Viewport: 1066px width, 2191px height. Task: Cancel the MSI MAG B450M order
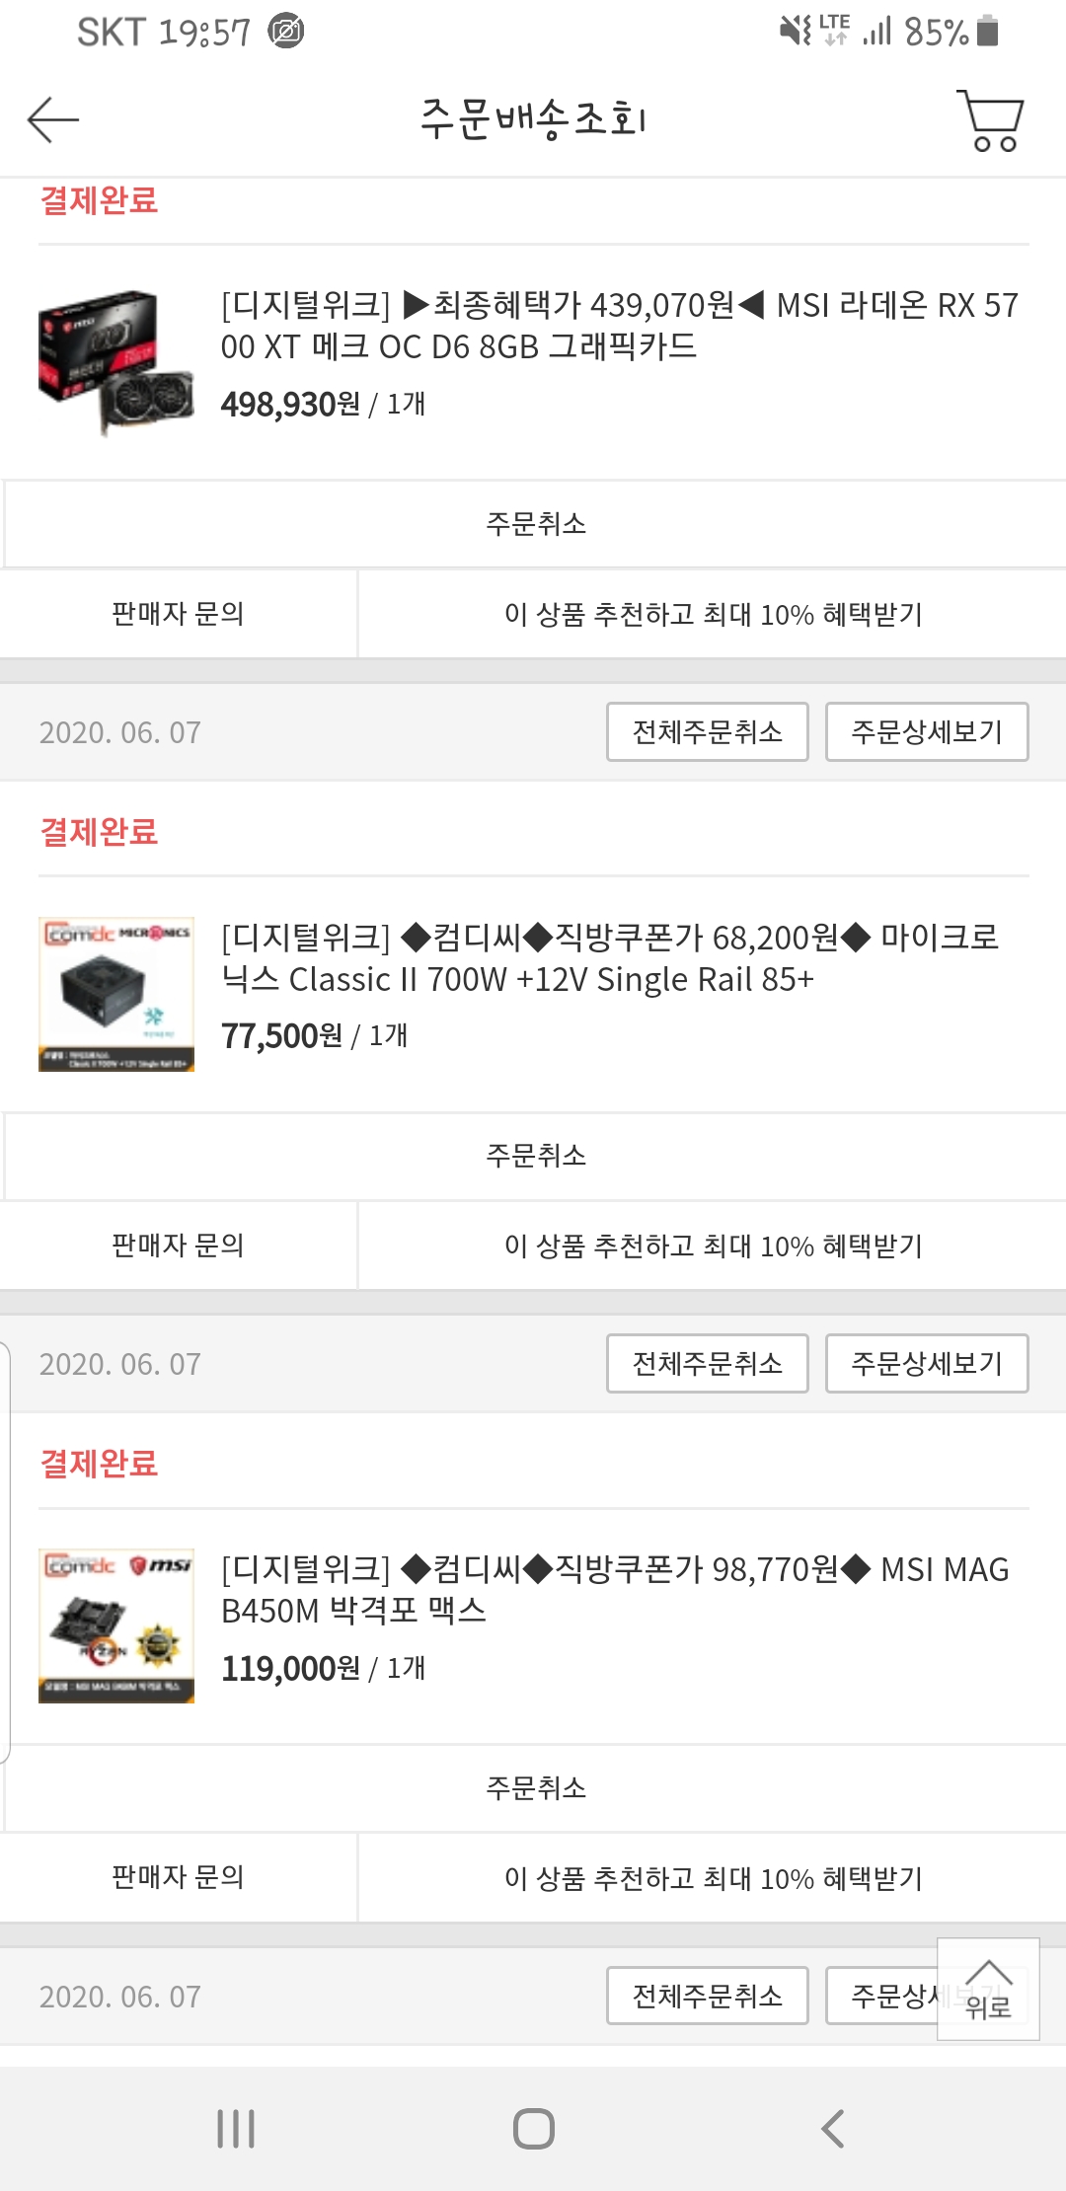535,1788
